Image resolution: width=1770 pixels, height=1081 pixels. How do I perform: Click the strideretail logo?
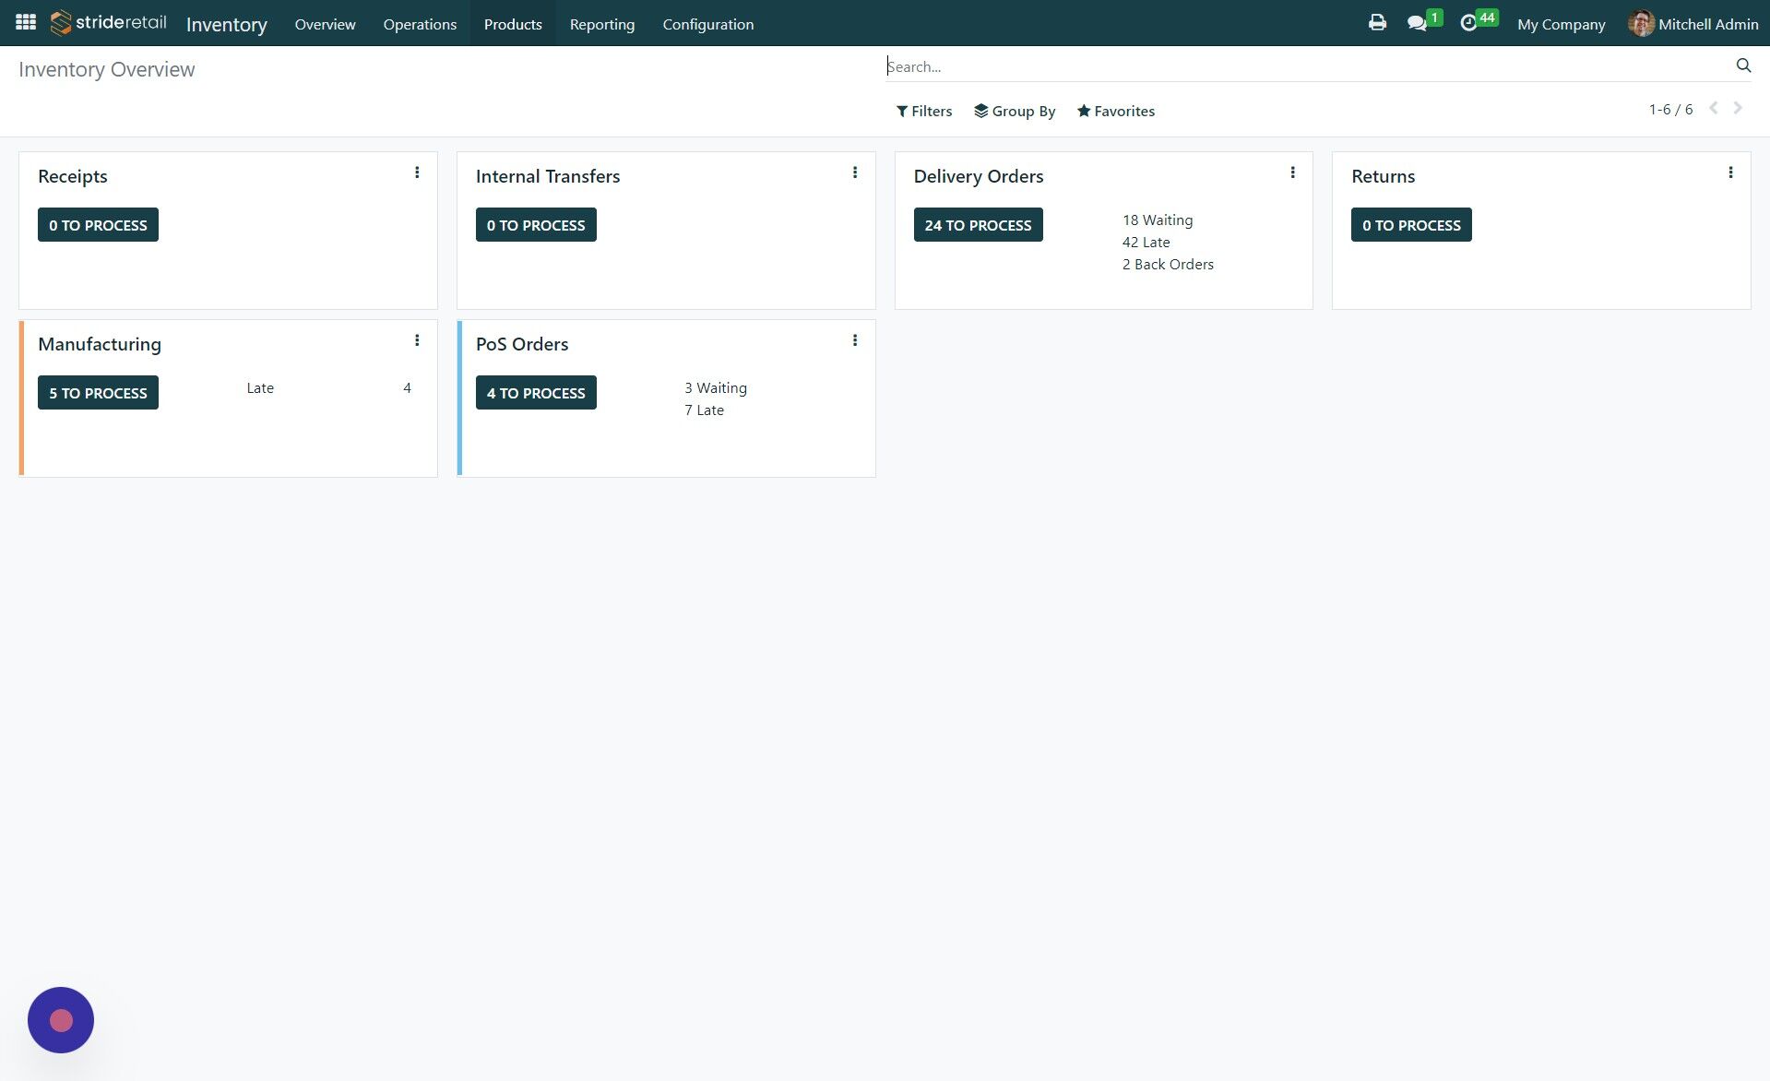107,22
